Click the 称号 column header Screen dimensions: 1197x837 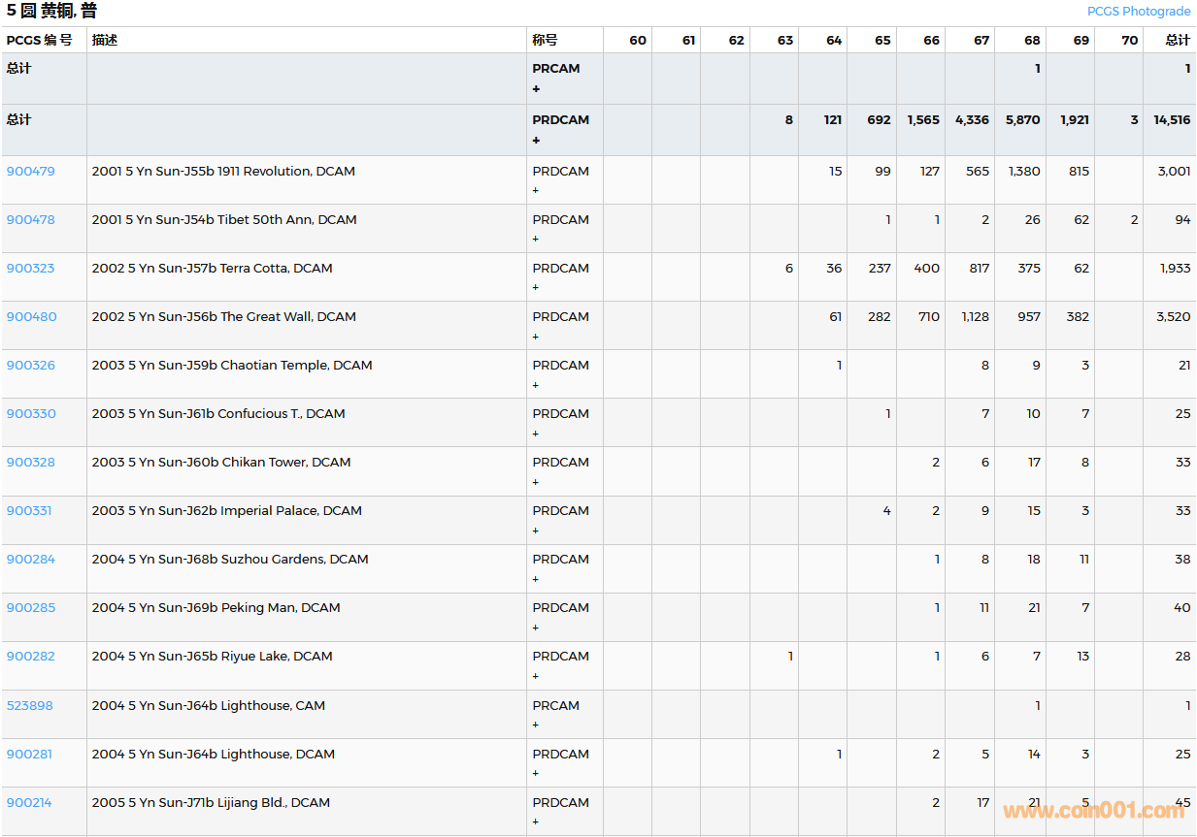point(545,41)
